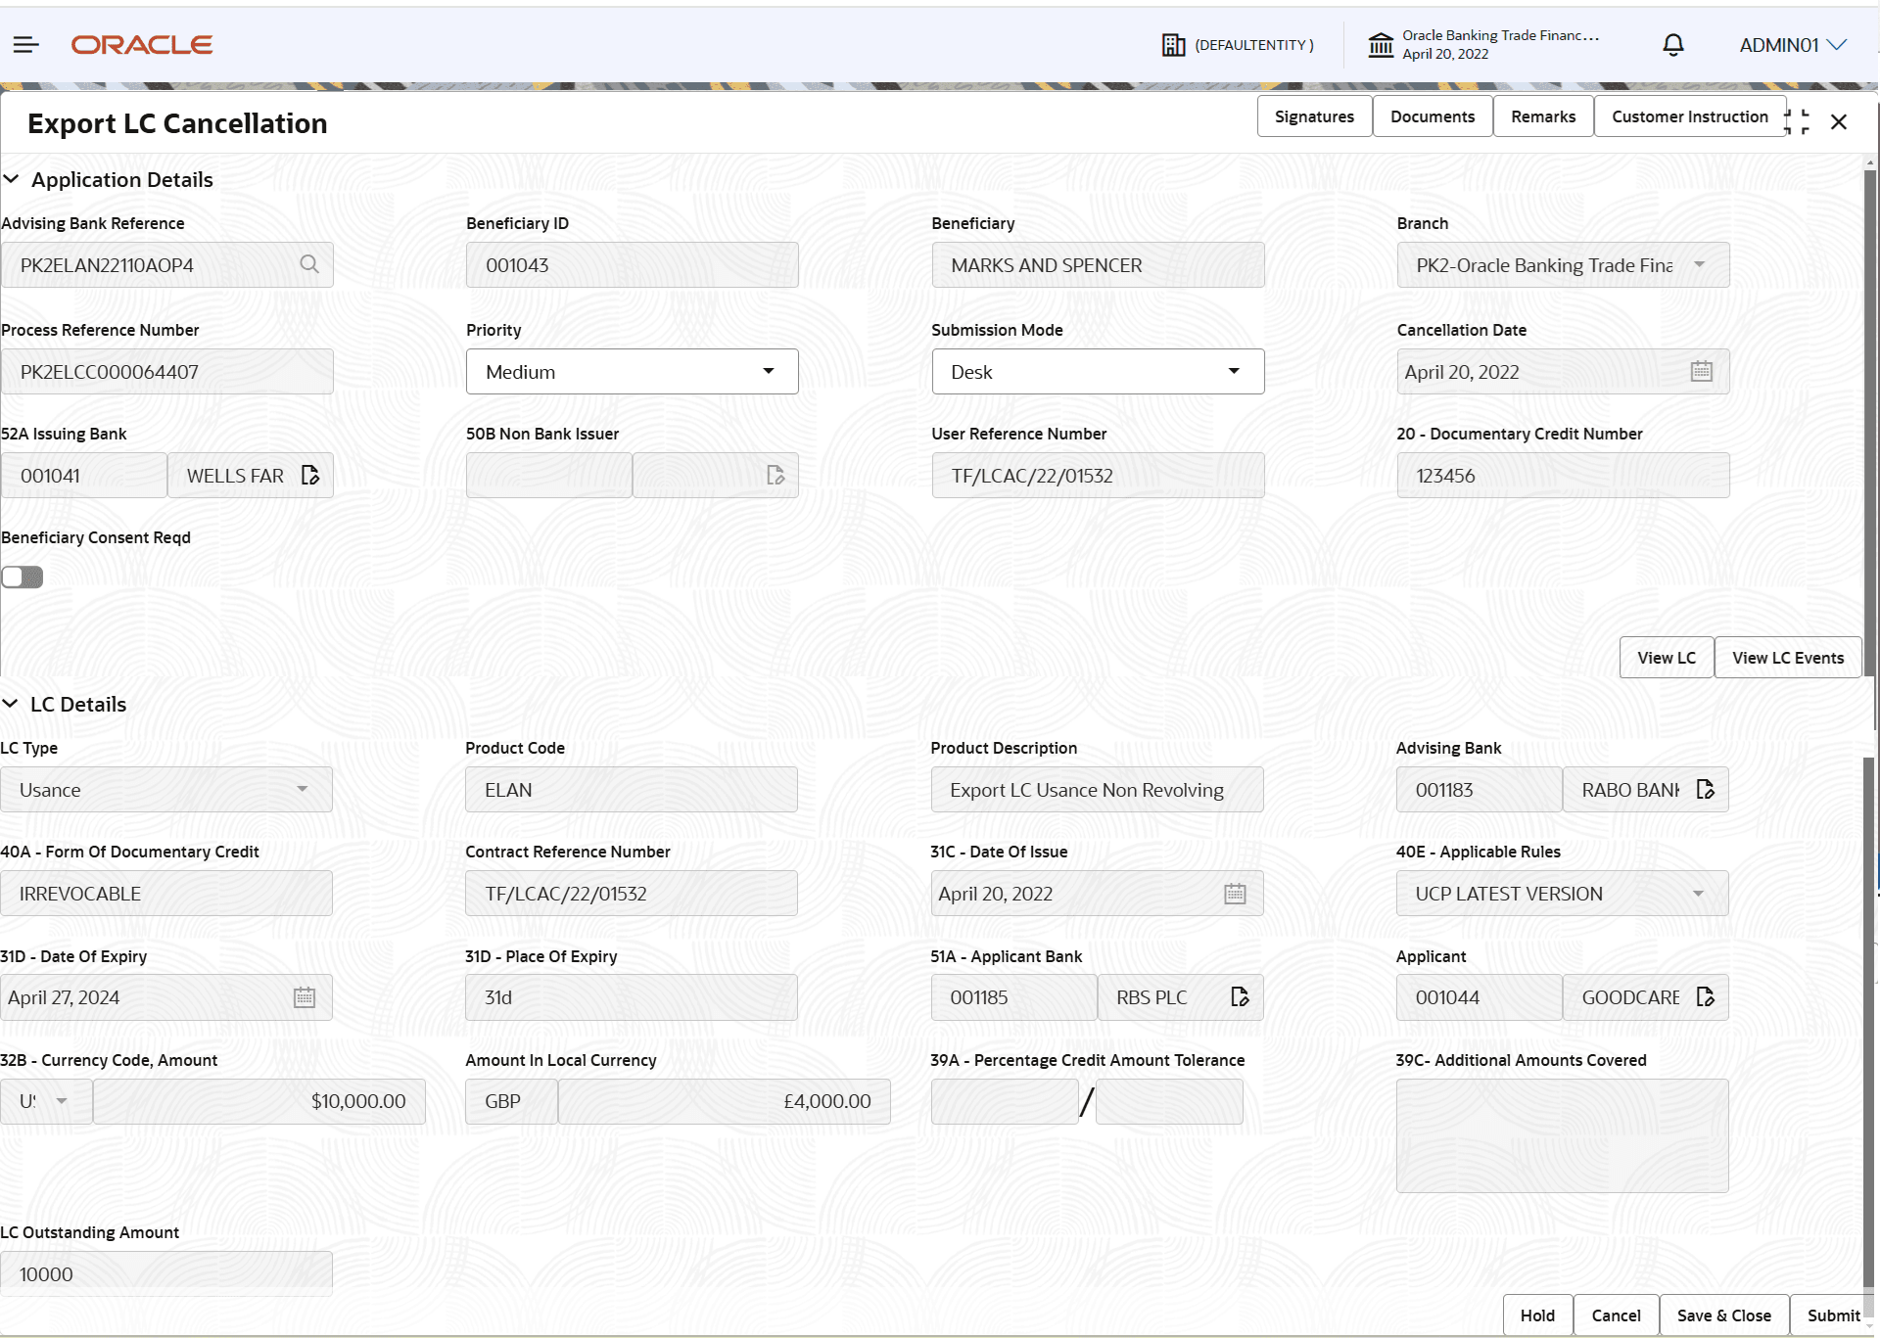Collapse the LC Details section
Viewport: 1880px width, 1338px height.
[11, 704]
